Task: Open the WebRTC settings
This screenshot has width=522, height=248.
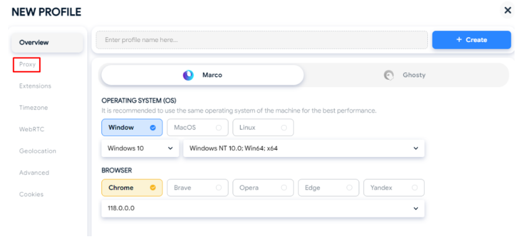Action: point(32,129)
